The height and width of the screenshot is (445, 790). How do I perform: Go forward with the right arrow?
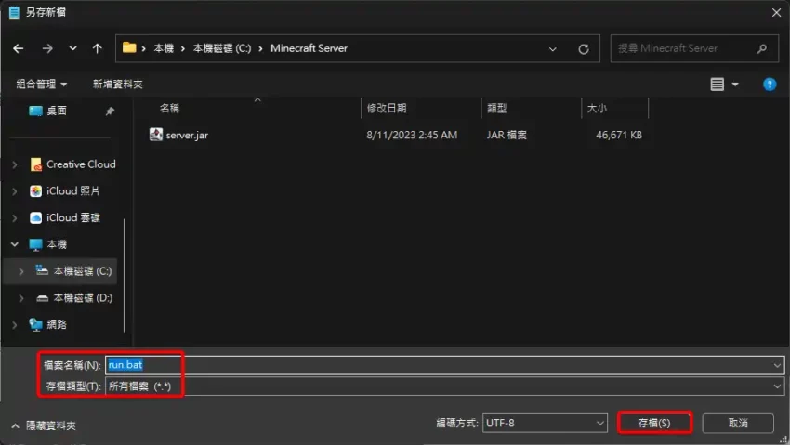[x=47, y=48]
